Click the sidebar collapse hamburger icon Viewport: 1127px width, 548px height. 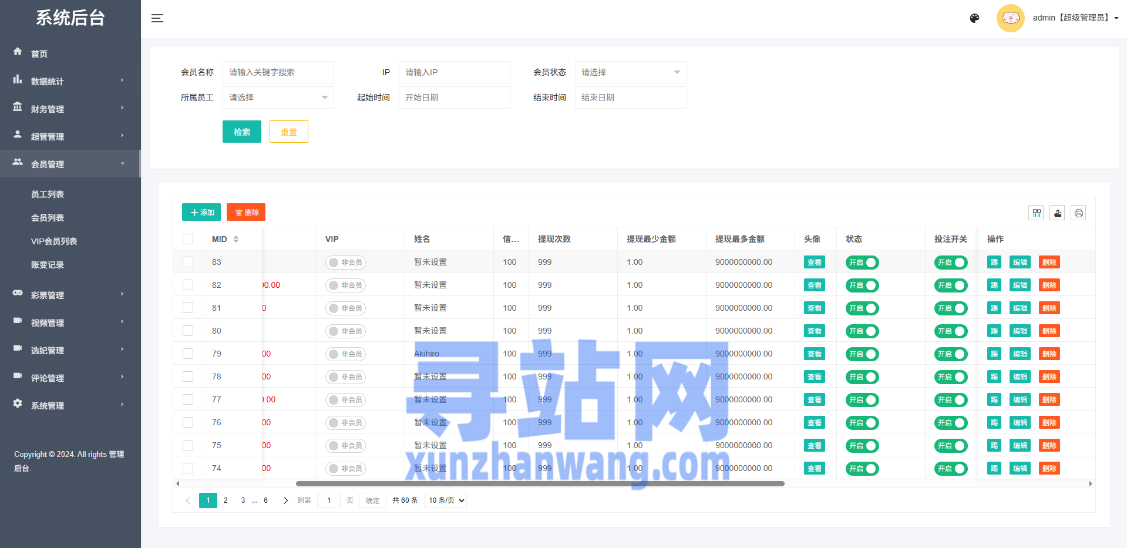point(157,18)
